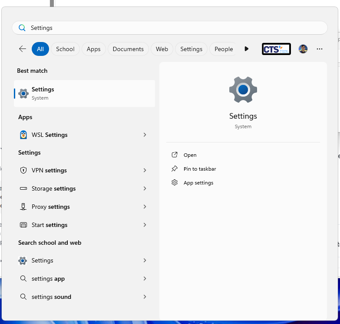Select the Documents filter tab
The image size is (340, 324).
coord(128,49)
